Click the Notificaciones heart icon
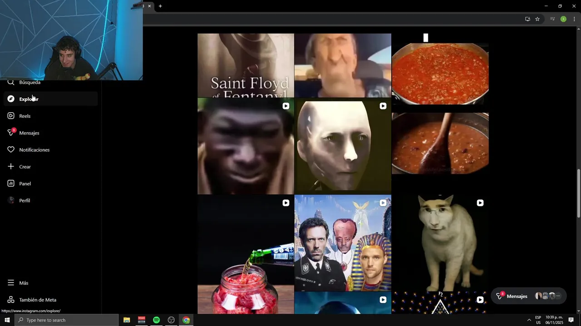Viewport: 581px width, 326px height. tap(11, 149)
